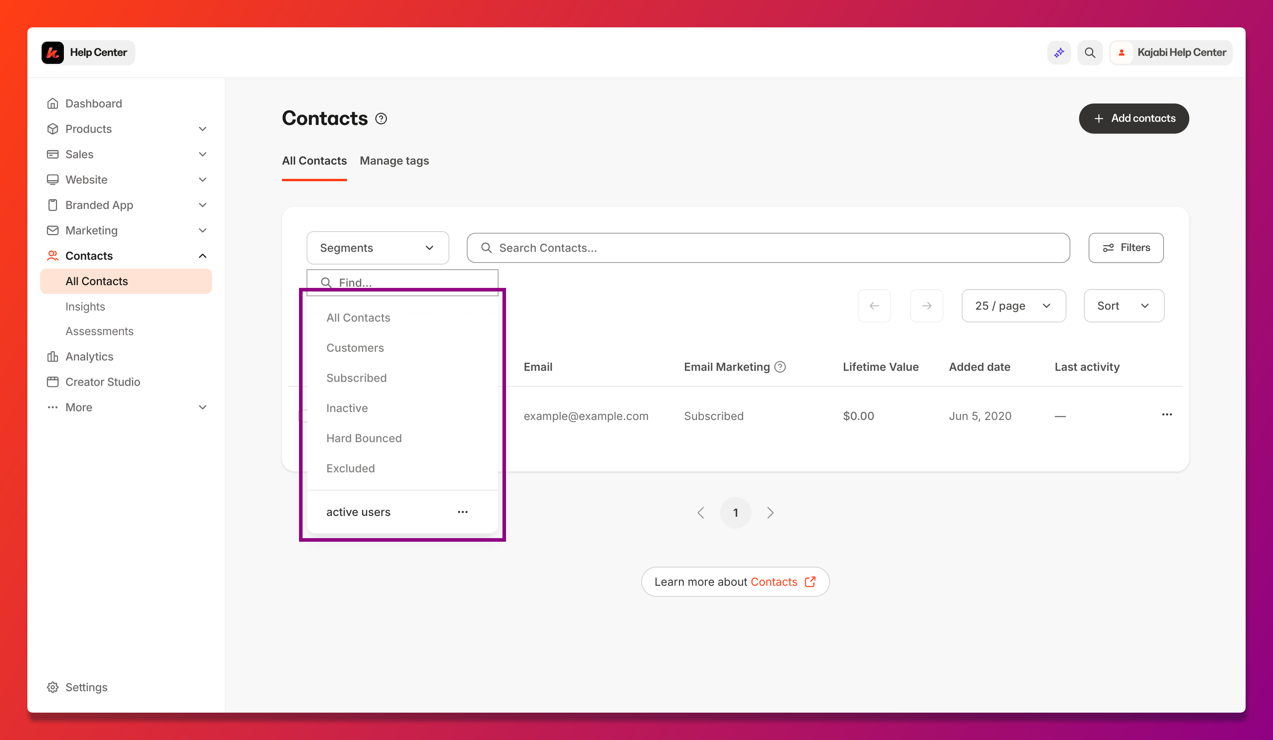This screenshot has width=1273, height=740.
Task: Open the 25 / page dropdown
Action: [1013, 306]
